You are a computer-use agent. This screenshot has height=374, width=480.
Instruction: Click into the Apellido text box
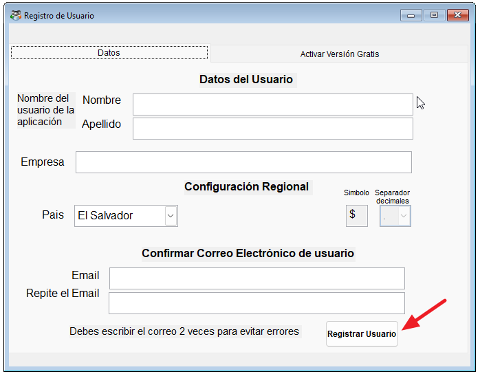tap(273, 129)
